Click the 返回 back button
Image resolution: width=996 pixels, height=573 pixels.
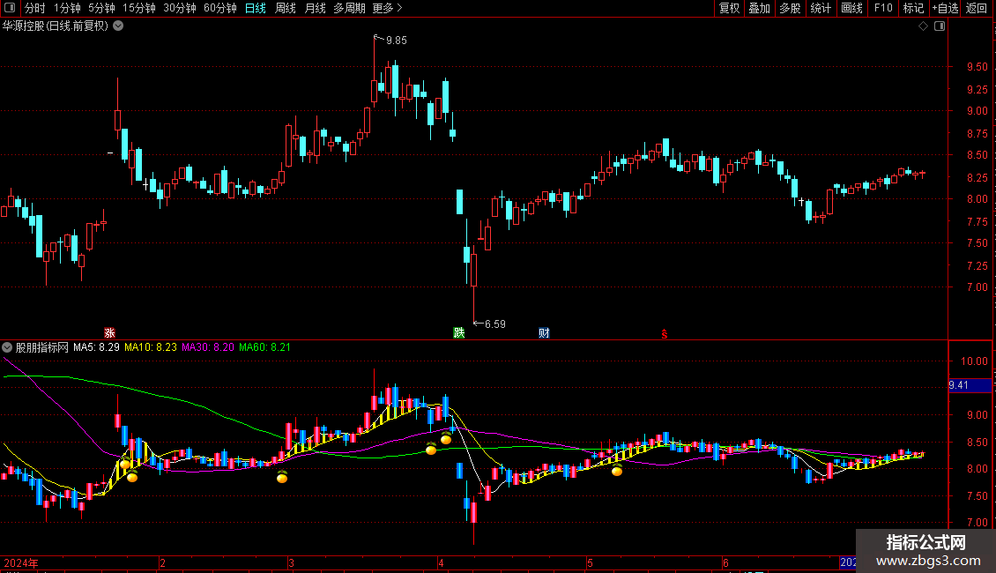977,8
